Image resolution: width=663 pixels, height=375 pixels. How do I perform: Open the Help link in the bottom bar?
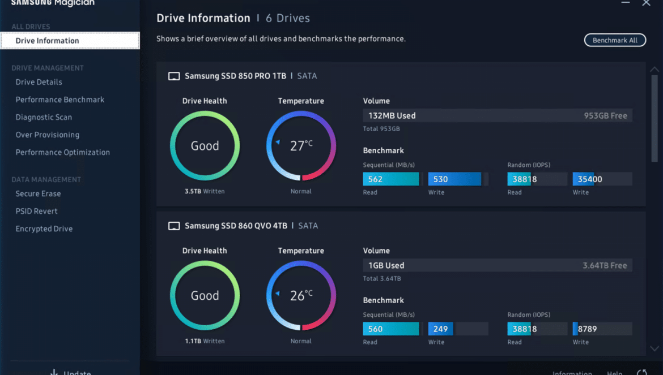pos(614,373)
